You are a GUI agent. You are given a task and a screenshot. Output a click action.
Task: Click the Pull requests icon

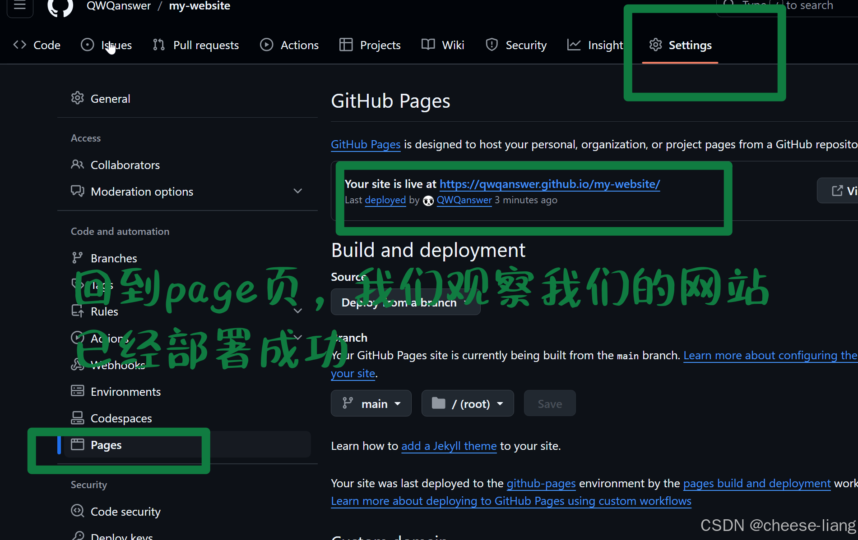159,45
